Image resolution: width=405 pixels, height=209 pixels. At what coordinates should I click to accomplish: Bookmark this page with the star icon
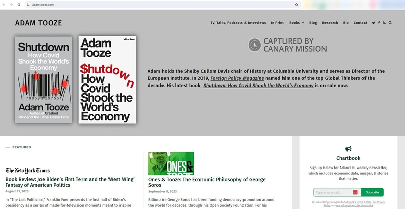[296, 4]
